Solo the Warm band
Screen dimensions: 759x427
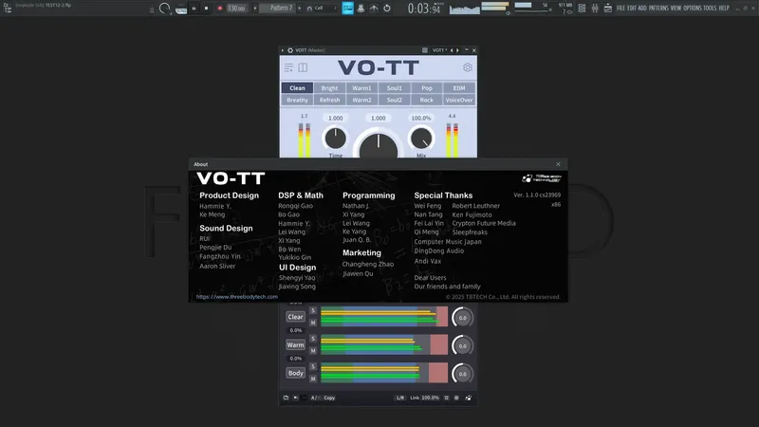(x=313, y=339)
